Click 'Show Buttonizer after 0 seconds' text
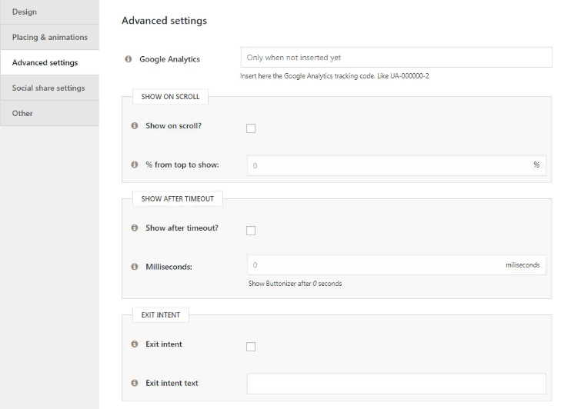 pyautogui.click(x=296, y=284)
